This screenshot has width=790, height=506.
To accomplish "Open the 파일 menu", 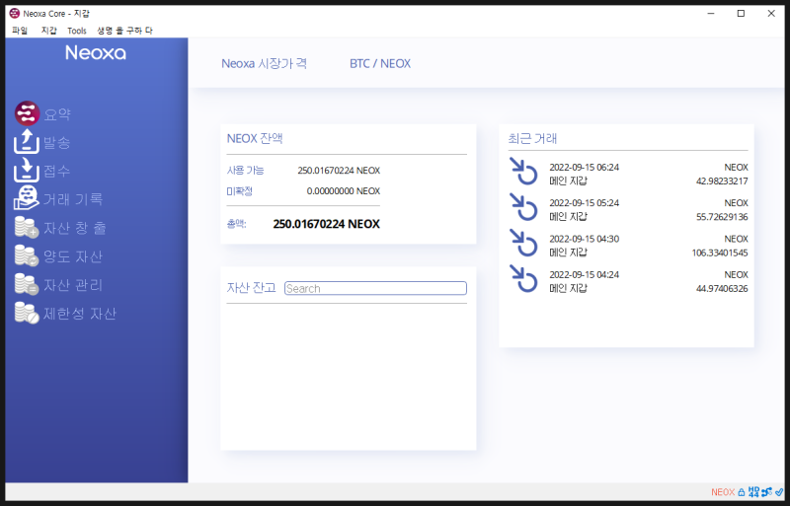I will [x=20, y=31].
